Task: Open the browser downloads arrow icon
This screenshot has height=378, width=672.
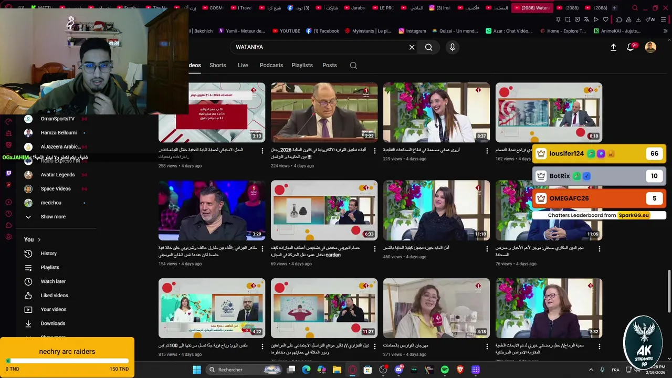Action: 638,19
